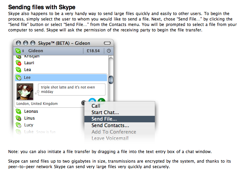Viewport: 244px width, 177px height.
Task: Click the £18.54 Skype credit balance
Action: pos(93,51)
